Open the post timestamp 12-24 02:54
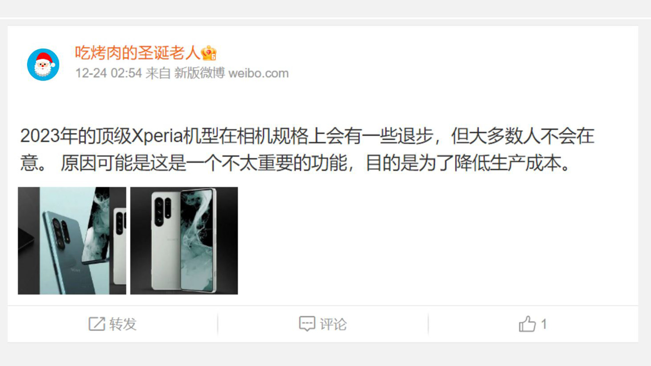Screen dimensions: 651x366 click(x=108, y=73)
